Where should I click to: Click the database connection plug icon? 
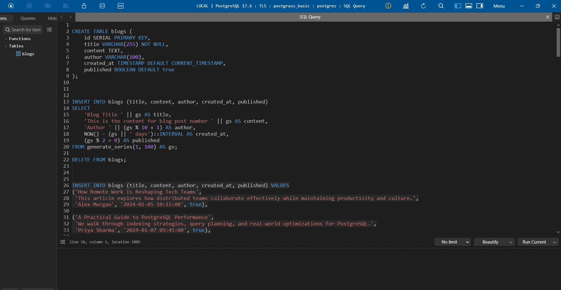pyautogui.click(x=11, y=6)
